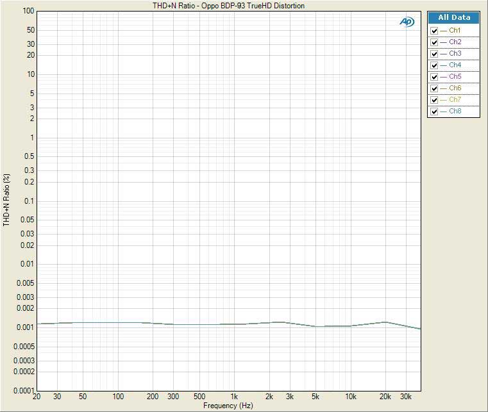Click the 20k tick label on the frequency axis
This screenshot has height=412, width=488.
pyautogui.click(x=385, y=397)
